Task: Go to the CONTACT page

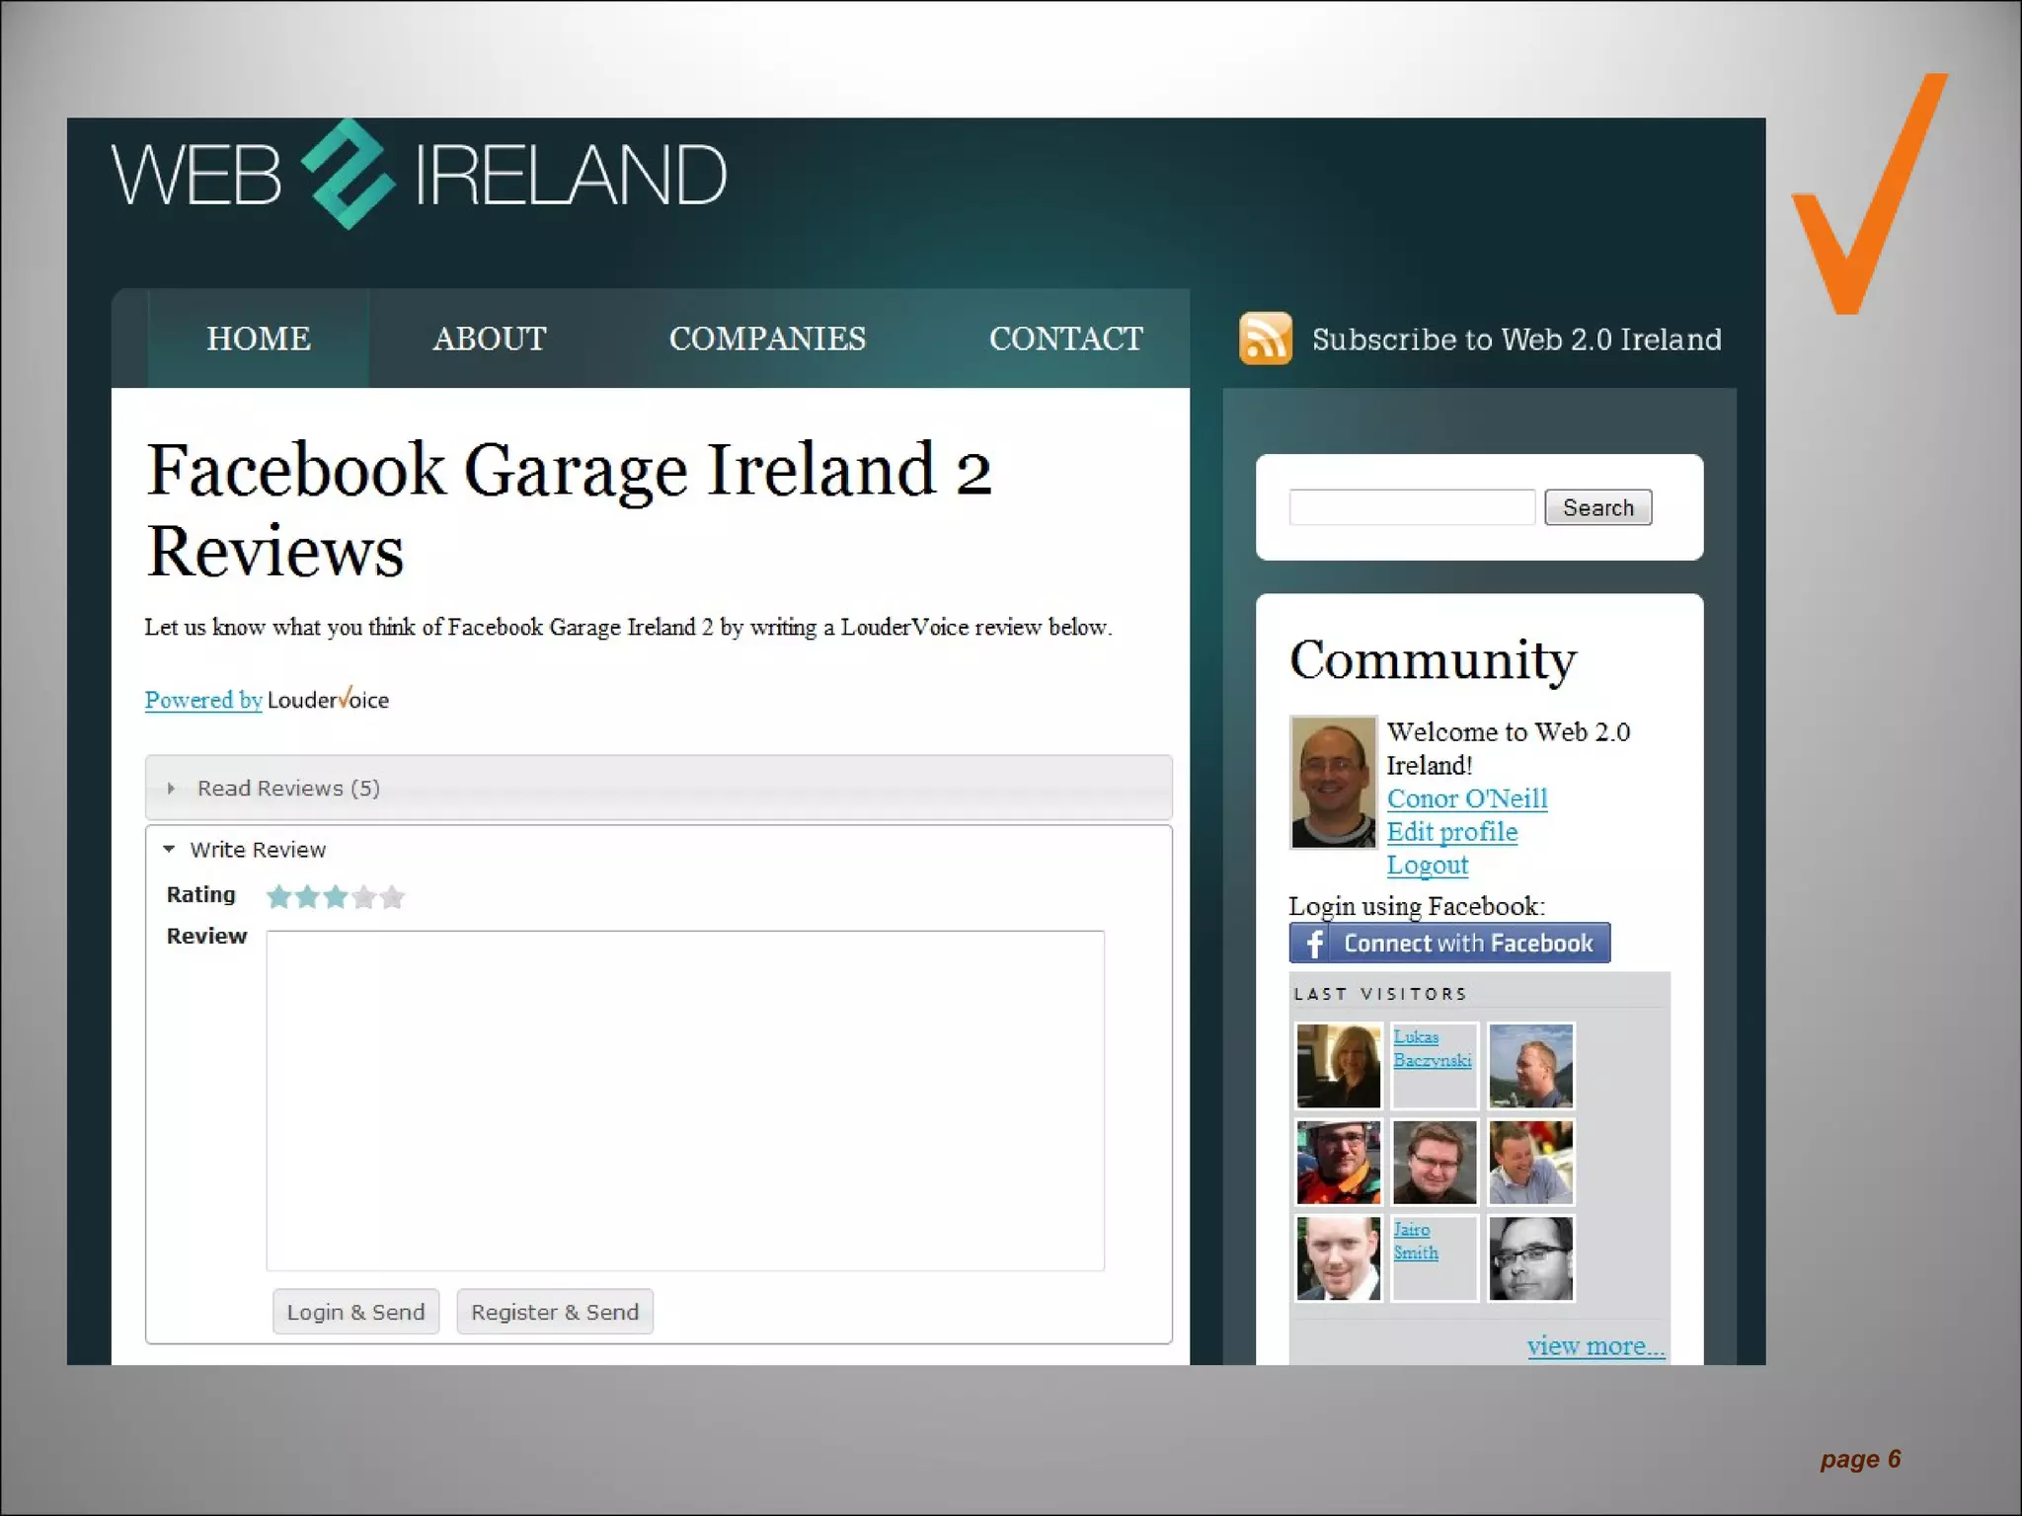Action: [1065, 339]
